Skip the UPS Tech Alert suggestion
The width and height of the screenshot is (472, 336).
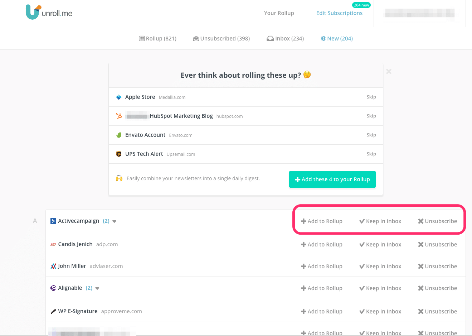click(x=371, y=154)
